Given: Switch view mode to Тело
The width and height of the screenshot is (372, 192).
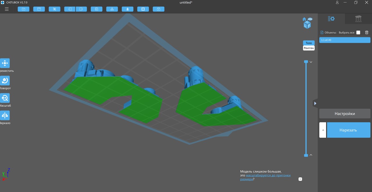Looking at the screenshot, I should (x=309, y=43).
